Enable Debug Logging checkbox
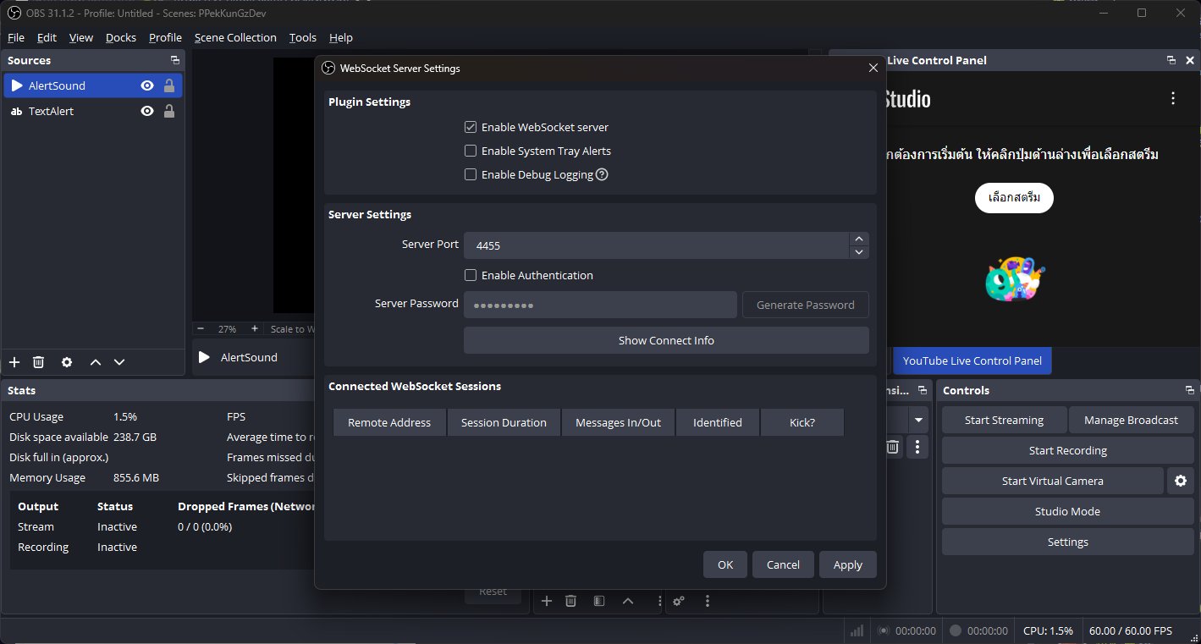 [x=471, y=174]
